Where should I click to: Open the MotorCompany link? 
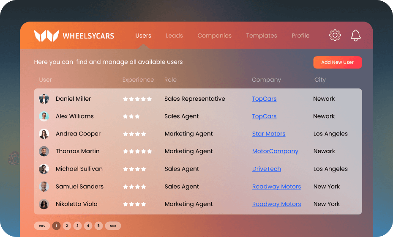pos(275,152)
